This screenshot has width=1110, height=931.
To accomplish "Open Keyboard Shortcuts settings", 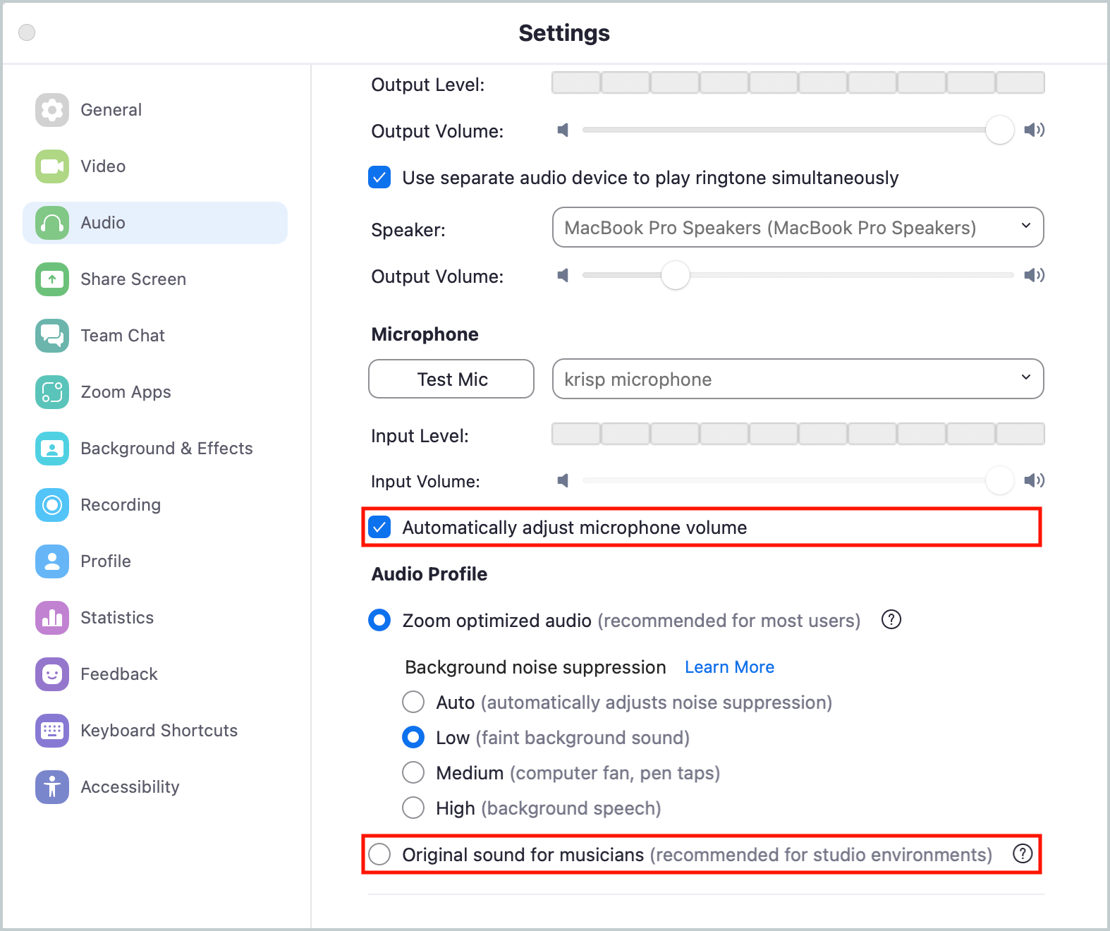I will point(155,731).
